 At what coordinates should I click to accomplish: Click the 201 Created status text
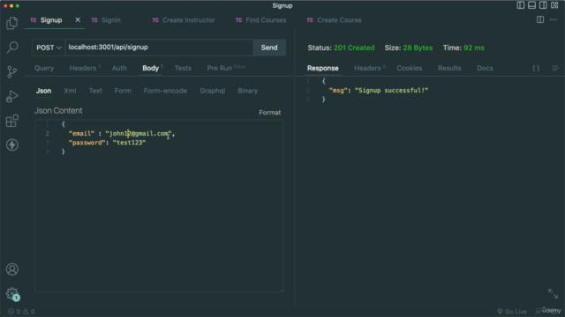(354, 48)
